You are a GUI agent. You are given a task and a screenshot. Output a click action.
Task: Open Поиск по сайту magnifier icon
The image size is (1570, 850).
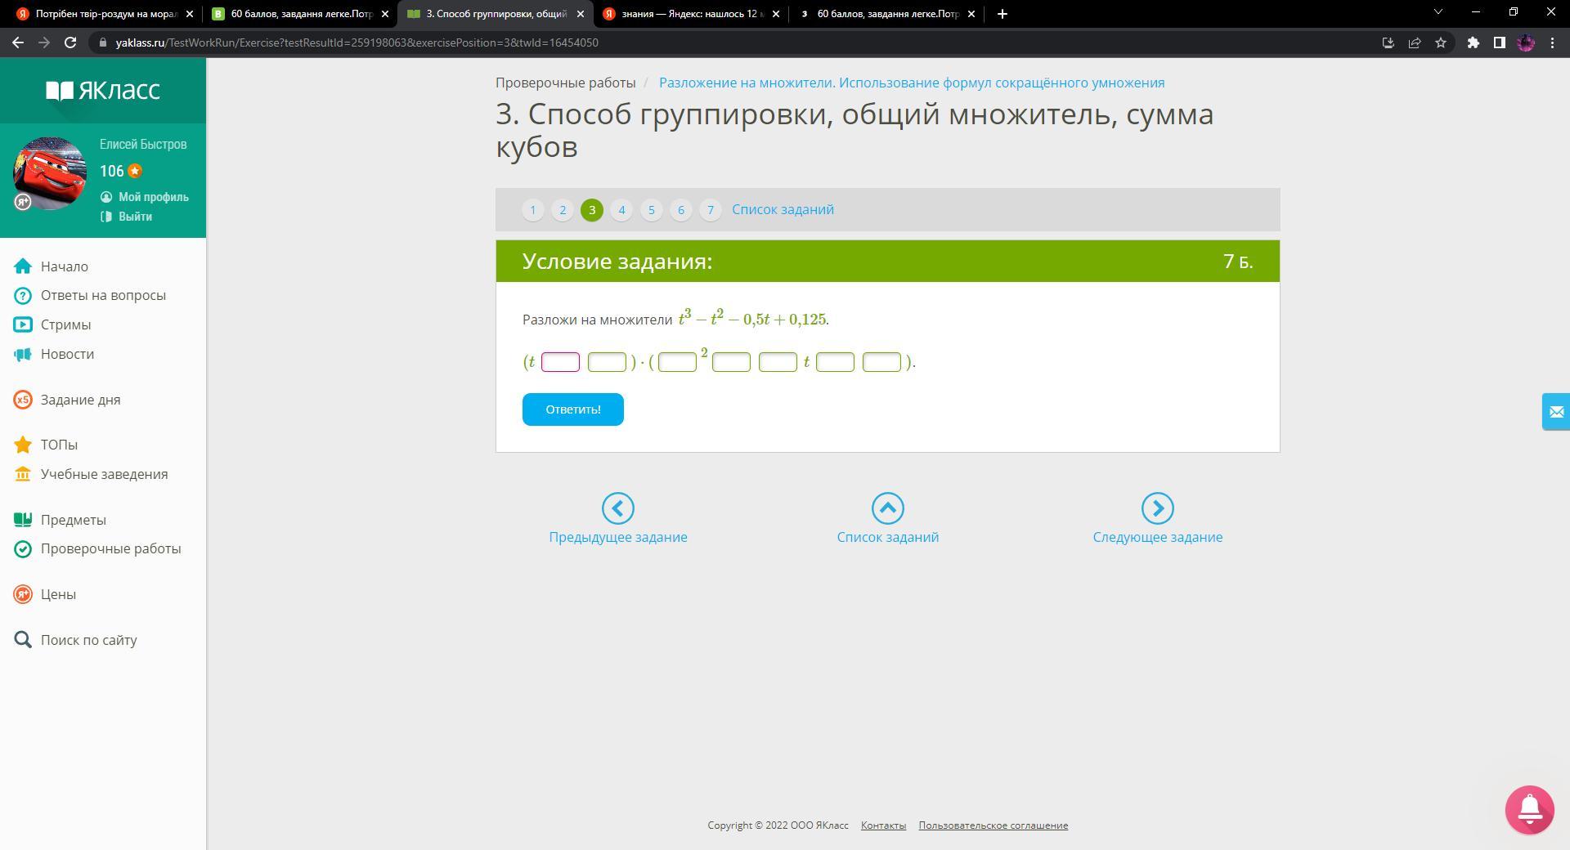[x=23, y=640]
